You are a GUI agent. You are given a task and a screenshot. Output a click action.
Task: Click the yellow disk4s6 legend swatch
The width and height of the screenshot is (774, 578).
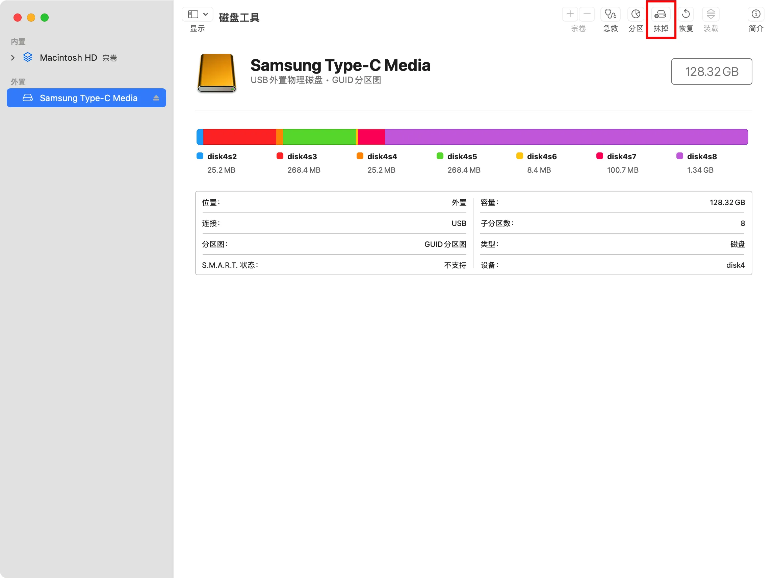(520, 156)
